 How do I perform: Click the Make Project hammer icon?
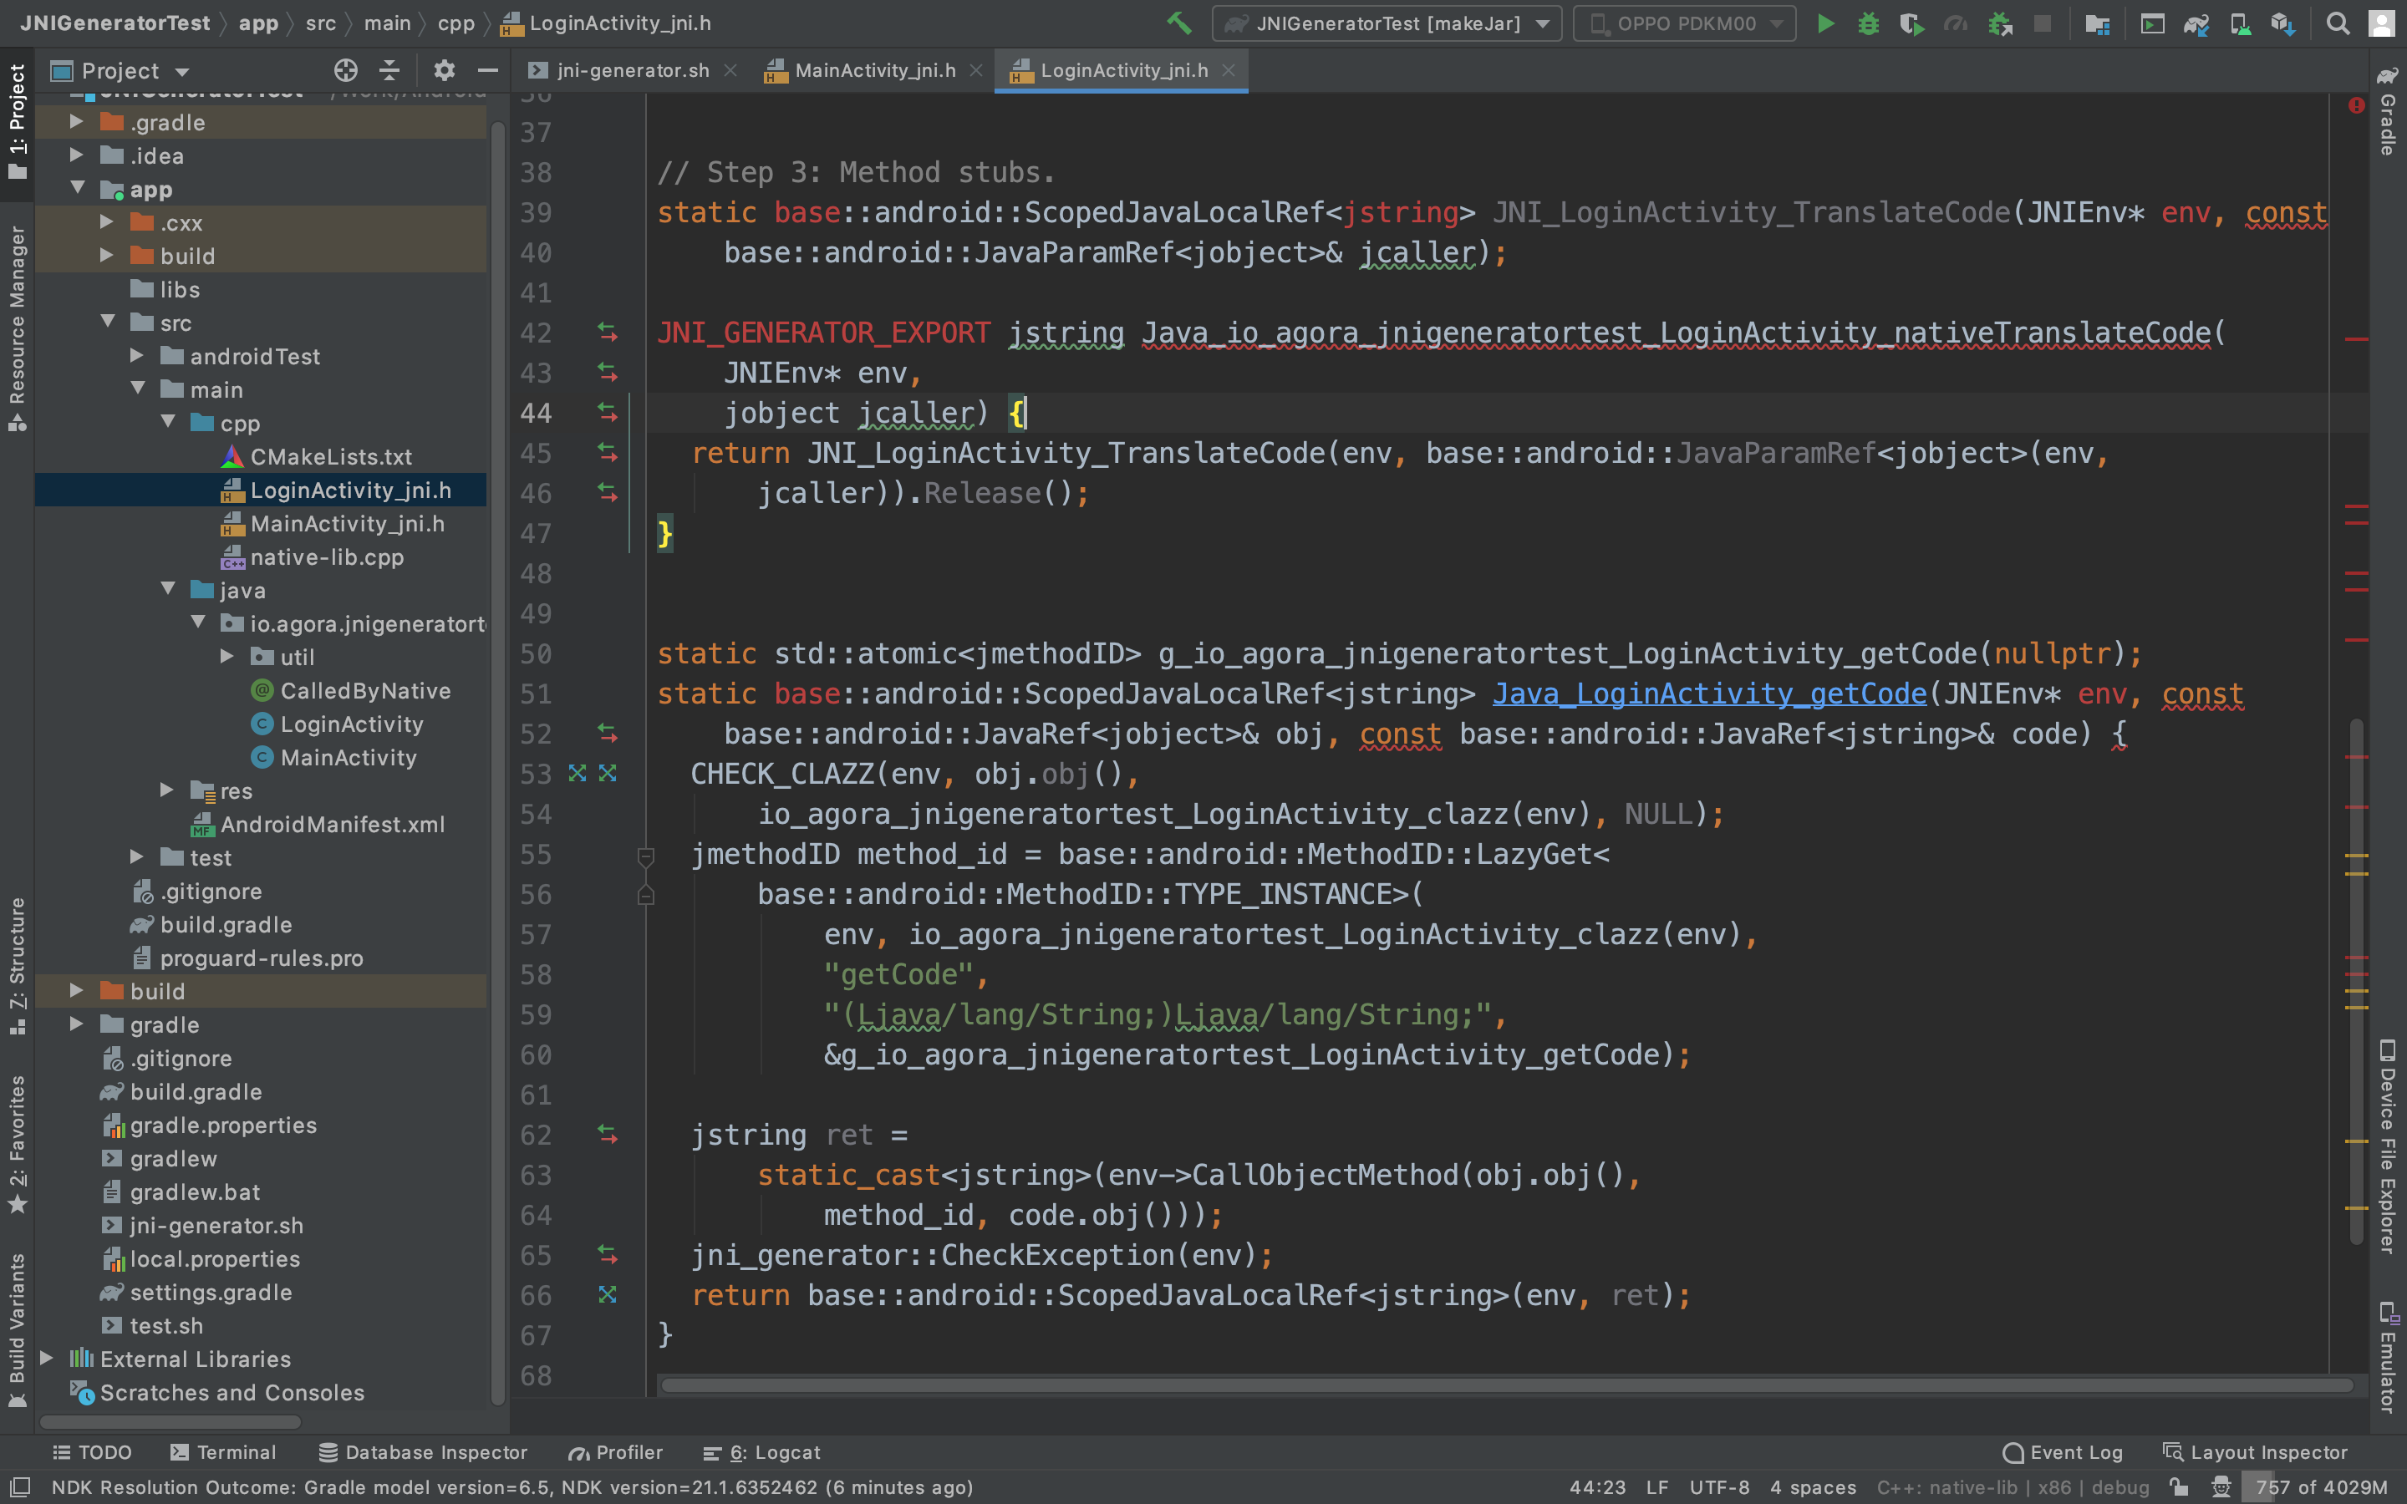(x=1179, y=23)
